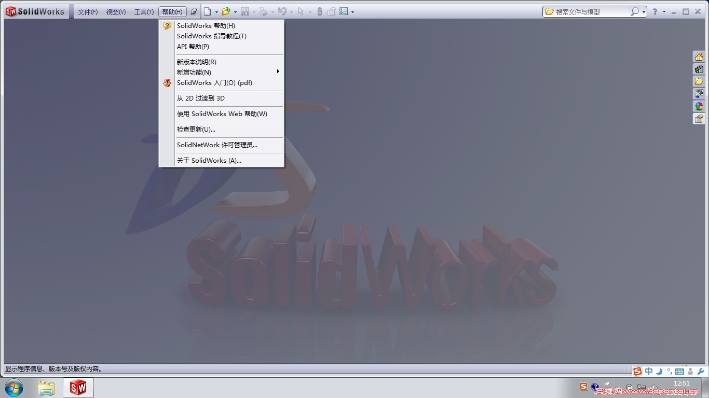Viewport: 709px width, 398px height.
Task: Expand the New document dropdown arrow
Action: click(216, 12)
